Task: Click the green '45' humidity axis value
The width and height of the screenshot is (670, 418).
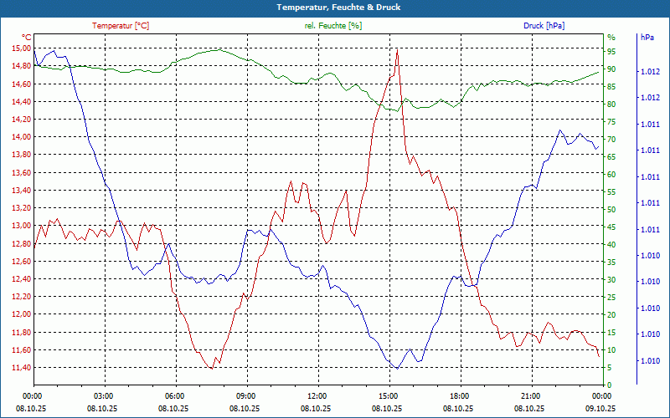Action: tap(611, 227)
